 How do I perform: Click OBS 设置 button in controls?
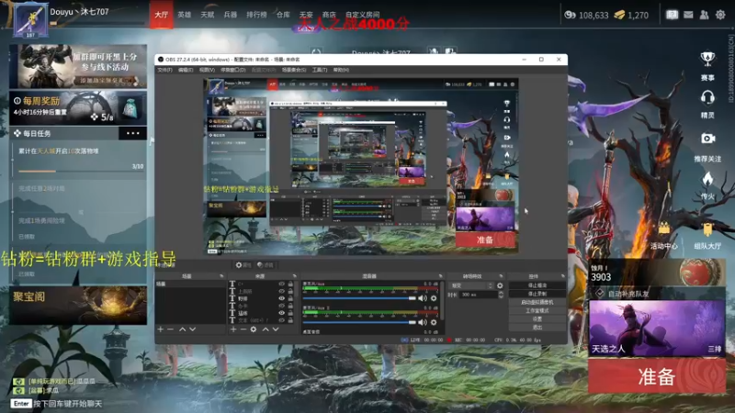click(x=537, y=318)
